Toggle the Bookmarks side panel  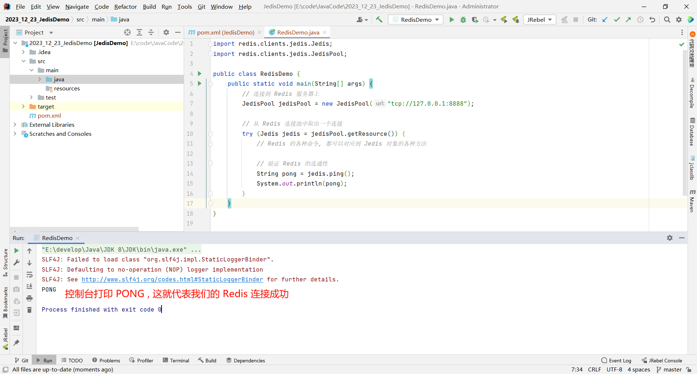click(x=5, y=302)
